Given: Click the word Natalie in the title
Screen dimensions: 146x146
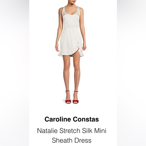Looking at the screenshot, I should click(47, 131).
